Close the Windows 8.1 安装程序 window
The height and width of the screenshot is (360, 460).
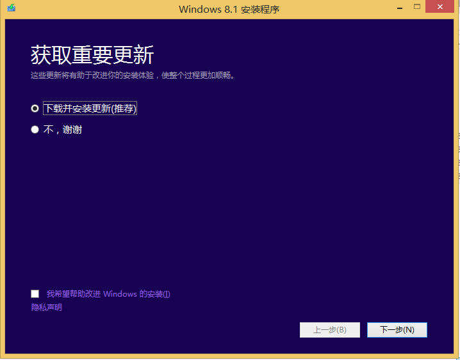[439, 7]
